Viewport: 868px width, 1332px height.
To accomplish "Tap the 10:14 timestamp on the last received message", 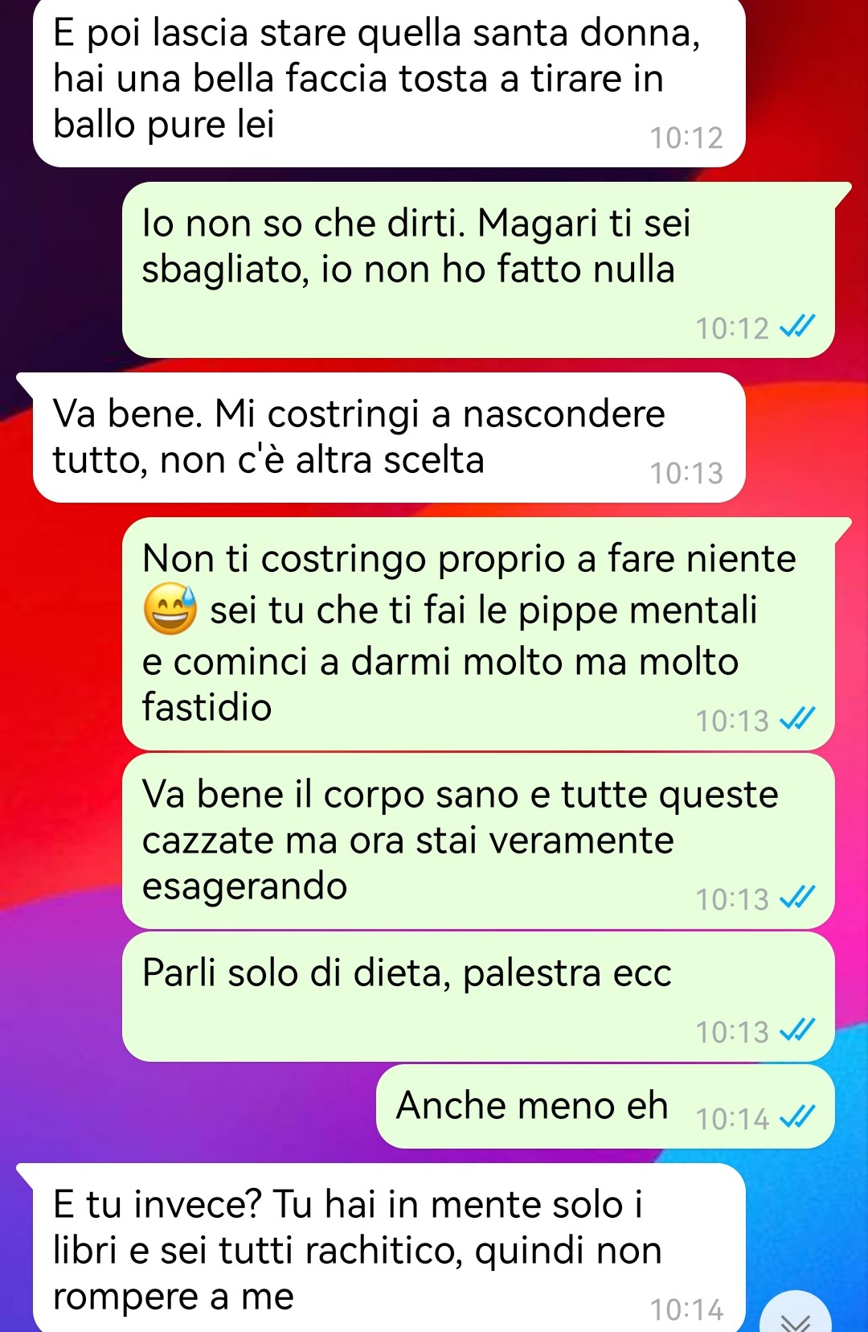I will click(x=686, y=1309).
